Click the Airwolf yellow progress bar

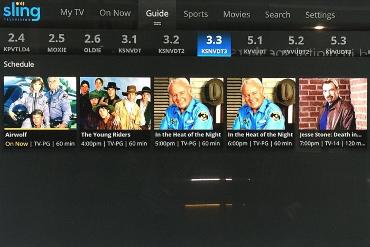click(x=36, y=129)
